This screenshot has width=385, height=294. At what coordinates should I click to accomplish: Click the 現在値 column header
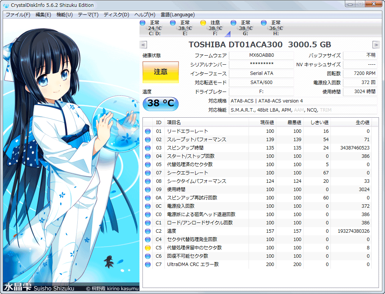tap(263, 122)
